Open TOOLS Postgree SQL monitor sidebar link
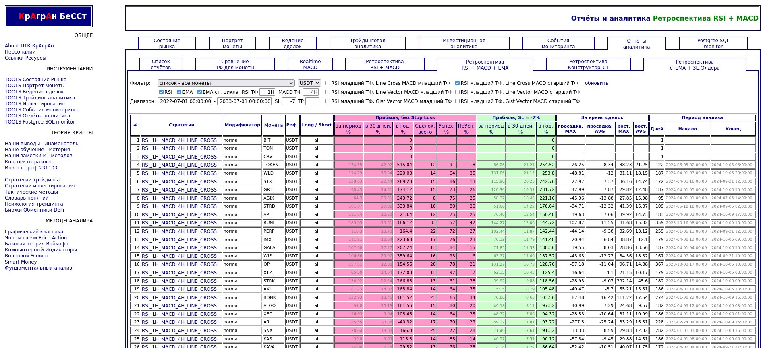 point(40,122)
